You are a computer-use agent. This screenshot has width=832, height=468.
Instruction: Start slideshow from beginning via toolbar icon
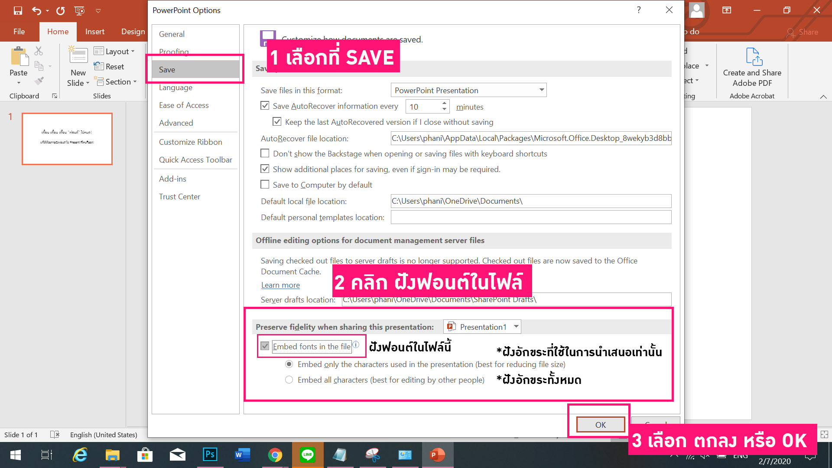coord(79,10)
